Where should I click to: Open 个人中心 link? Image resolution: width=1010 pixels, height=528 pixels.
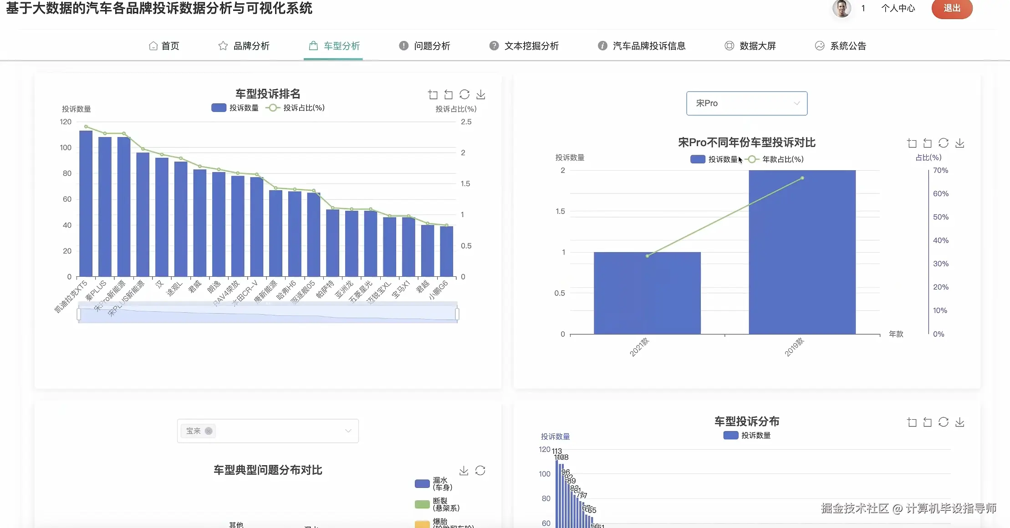(x=898, y=8)
